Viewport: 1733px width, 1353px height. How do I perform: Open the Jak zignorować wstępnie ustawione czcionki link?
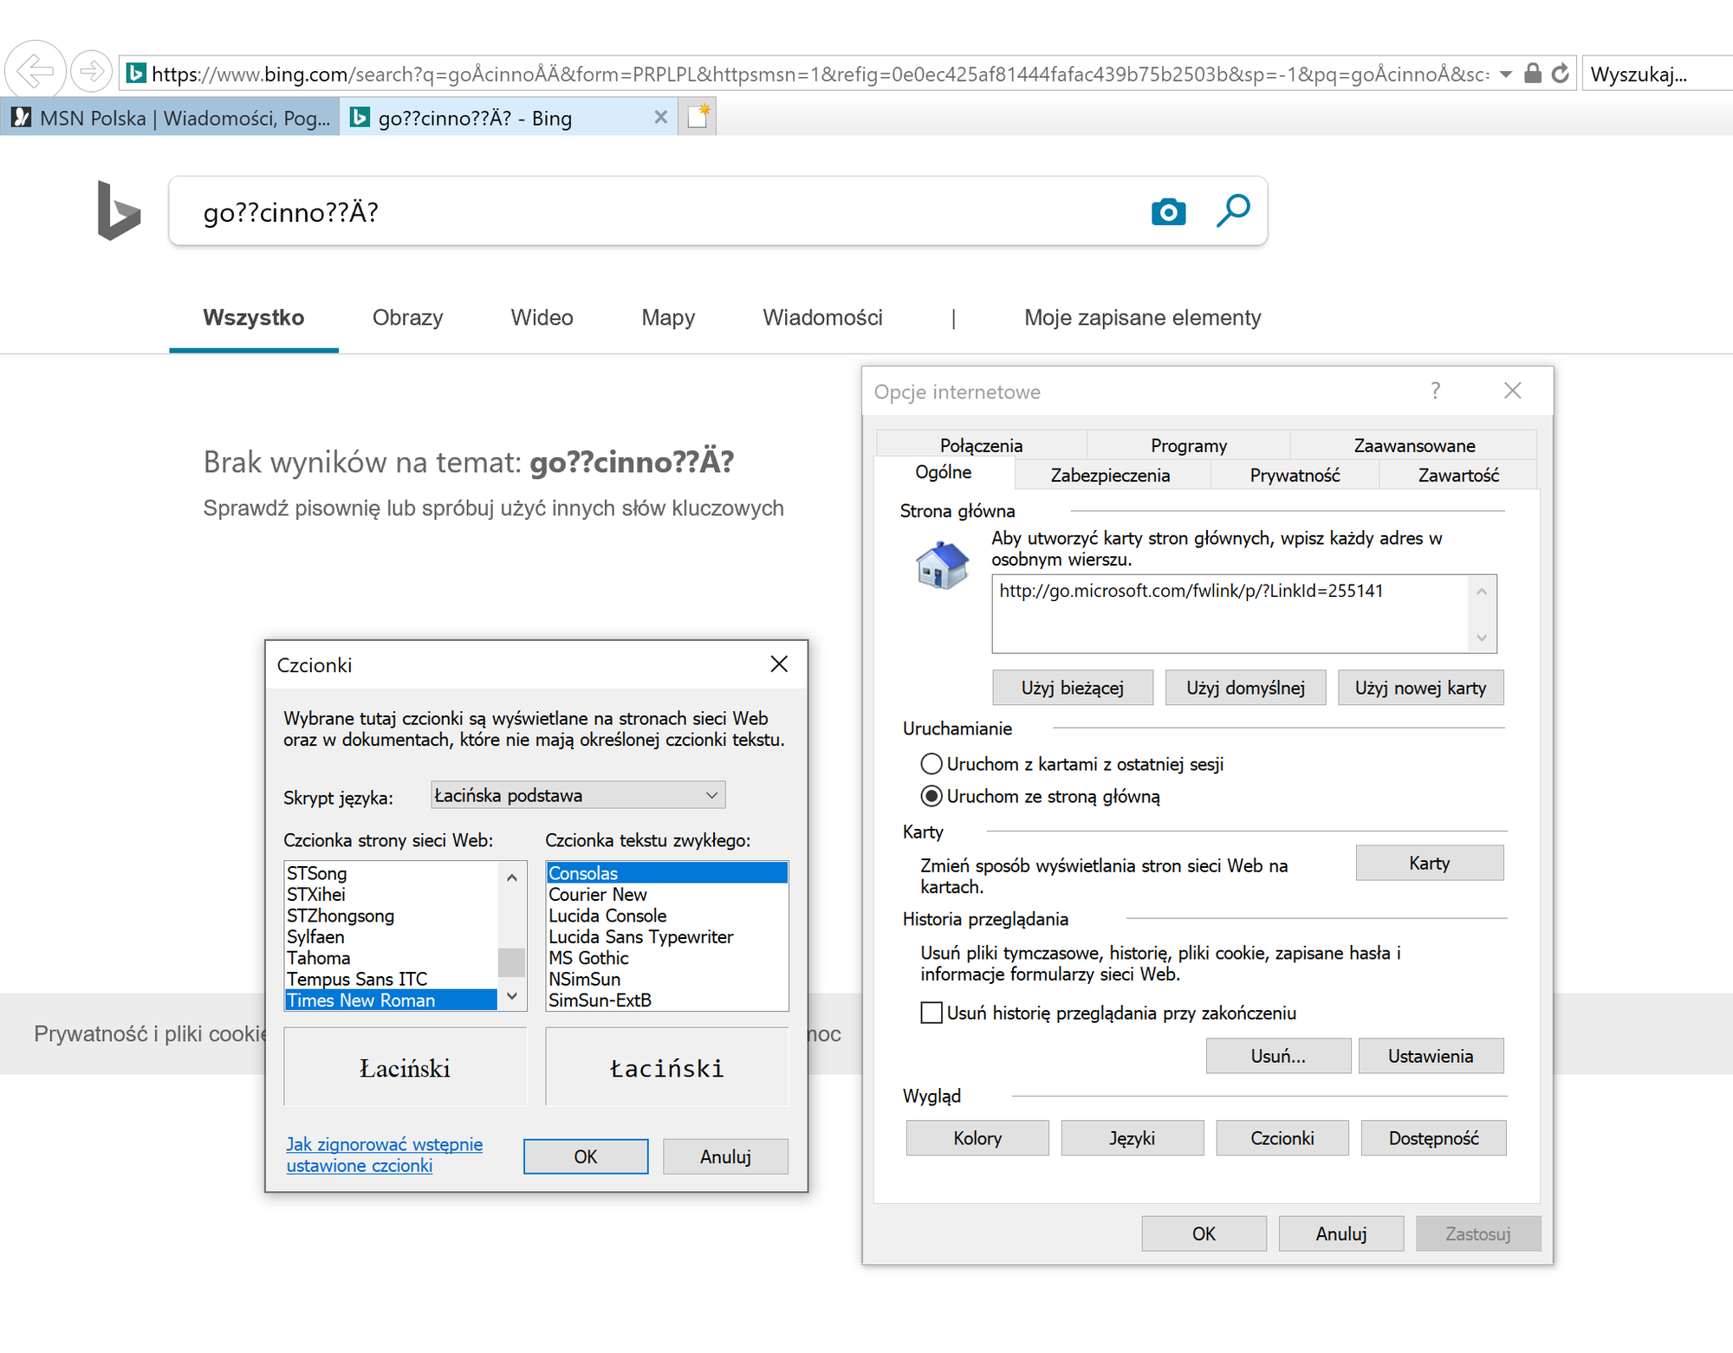384,1155
